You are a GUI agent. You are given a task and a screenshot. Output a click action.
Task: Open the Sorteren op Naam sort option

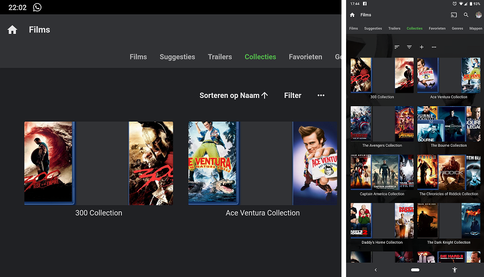[234, 95]
